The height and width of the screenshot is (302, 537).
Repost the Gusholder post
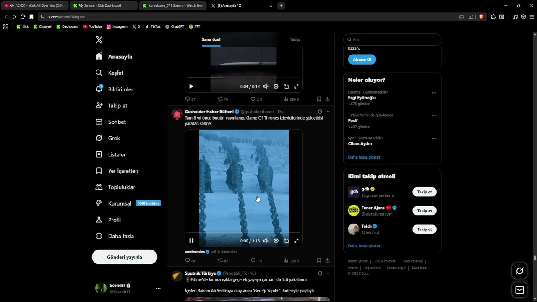pyautogui.click(x=223, y=260)
